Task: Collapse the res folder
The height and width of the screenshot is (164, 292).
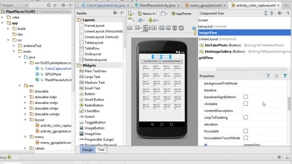Action: tap(19, 86)
